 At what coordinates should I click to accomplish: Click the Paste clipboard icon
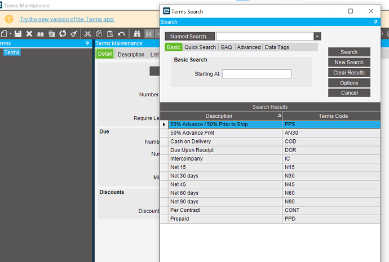click(x=110, y=33)
